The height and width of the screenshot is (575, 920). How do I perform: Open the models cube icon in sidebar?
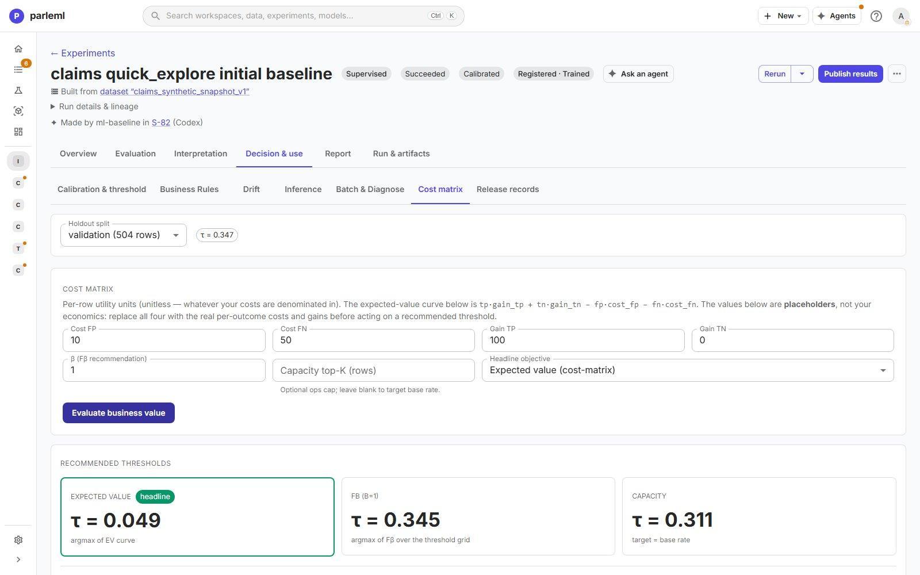[x=18, y=111]
